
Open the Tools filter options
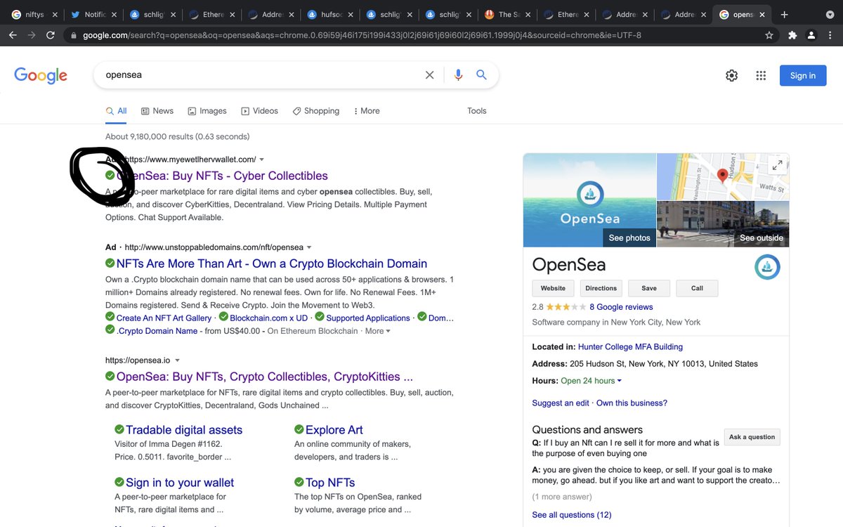pyautogui.click(x=477, y=111)
